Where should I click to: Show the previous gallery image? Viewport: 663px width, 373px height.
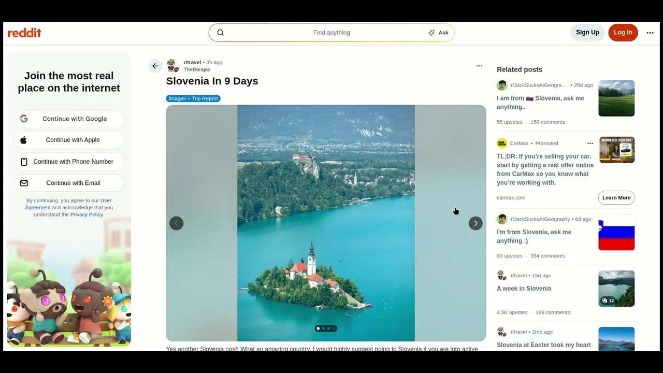177,223
